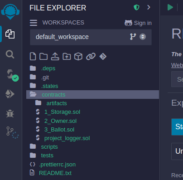
Task: Click the workspace up-down selector arrows
Action: pyautogui.click(x=143, y=37)
